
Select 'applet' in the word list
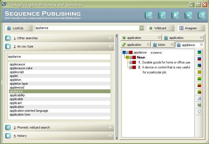[60, 76]
